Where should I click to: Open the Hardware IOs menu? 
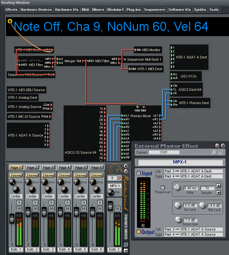click(x=67, y=10)
